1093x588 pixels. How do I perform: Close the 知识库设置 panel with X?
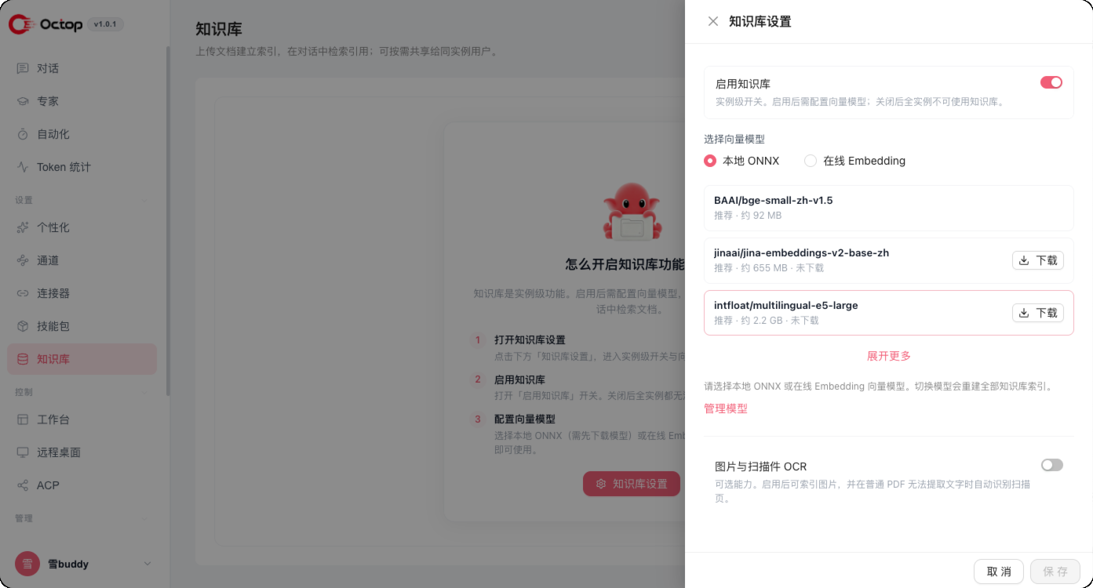(713, 22)
